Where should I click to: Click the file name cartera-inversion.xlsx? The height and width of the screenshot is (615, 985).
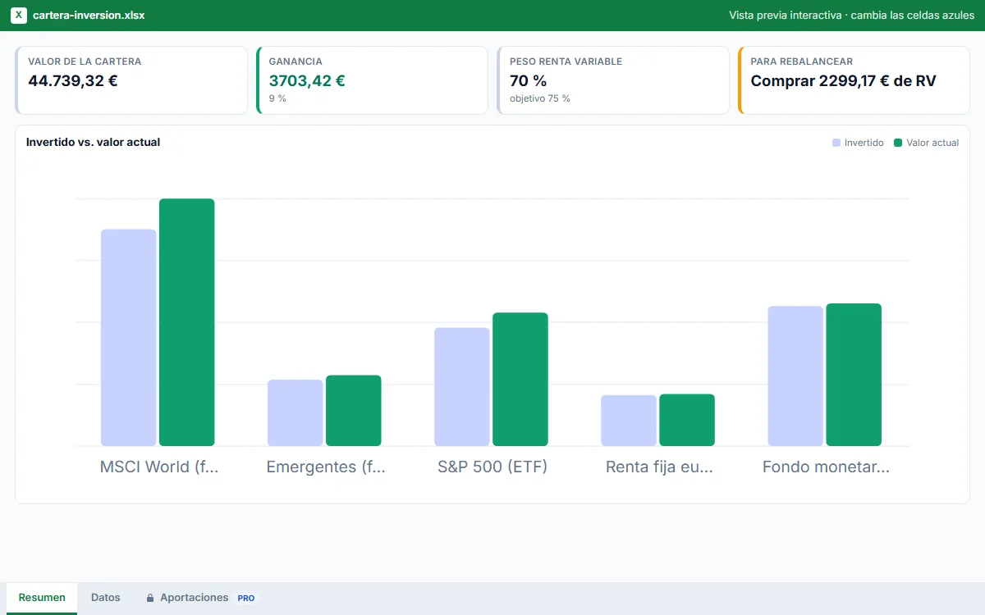pyautogui.click(x=89, y=16)
